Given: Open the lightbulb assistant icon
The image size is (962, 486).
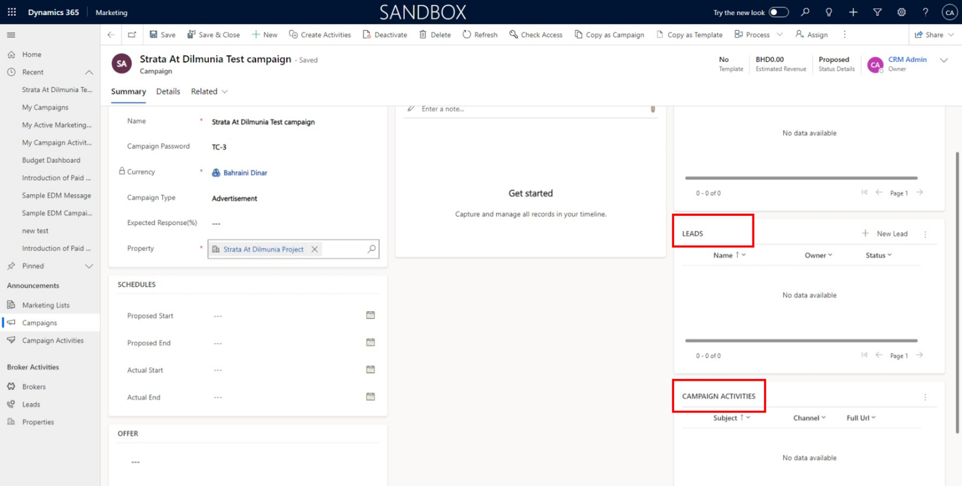Looking at the screenshot, I should [x=829, y=12].
